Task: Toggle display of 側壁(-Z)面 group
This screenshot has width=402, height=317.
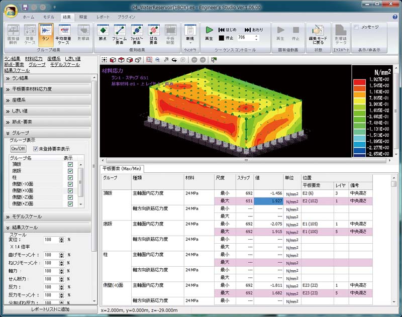Action: pyautogui.click(x=70, y=197)
